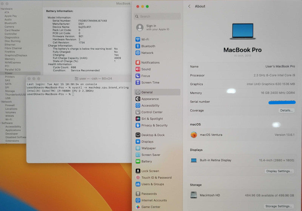Open Storage Settings button
The image size is (302, 211).
tap(279, 206)
